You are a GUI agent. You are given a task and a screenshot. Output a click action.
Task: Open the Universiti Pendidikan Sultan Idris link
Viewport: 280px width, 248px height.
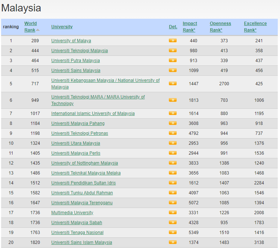tap(84, 183)
